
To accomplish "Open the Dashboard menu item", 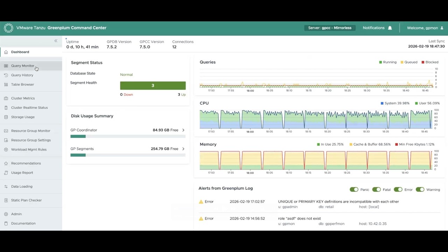I will 31,52.
